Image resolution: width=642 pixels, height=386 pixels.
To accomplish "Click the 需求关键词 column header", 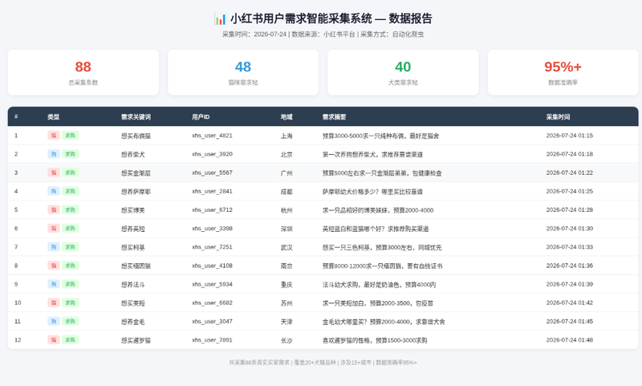I will point(136,117).
